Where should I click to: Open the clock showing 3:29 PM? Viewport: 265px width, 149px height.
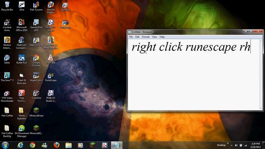tap(255, 145)
